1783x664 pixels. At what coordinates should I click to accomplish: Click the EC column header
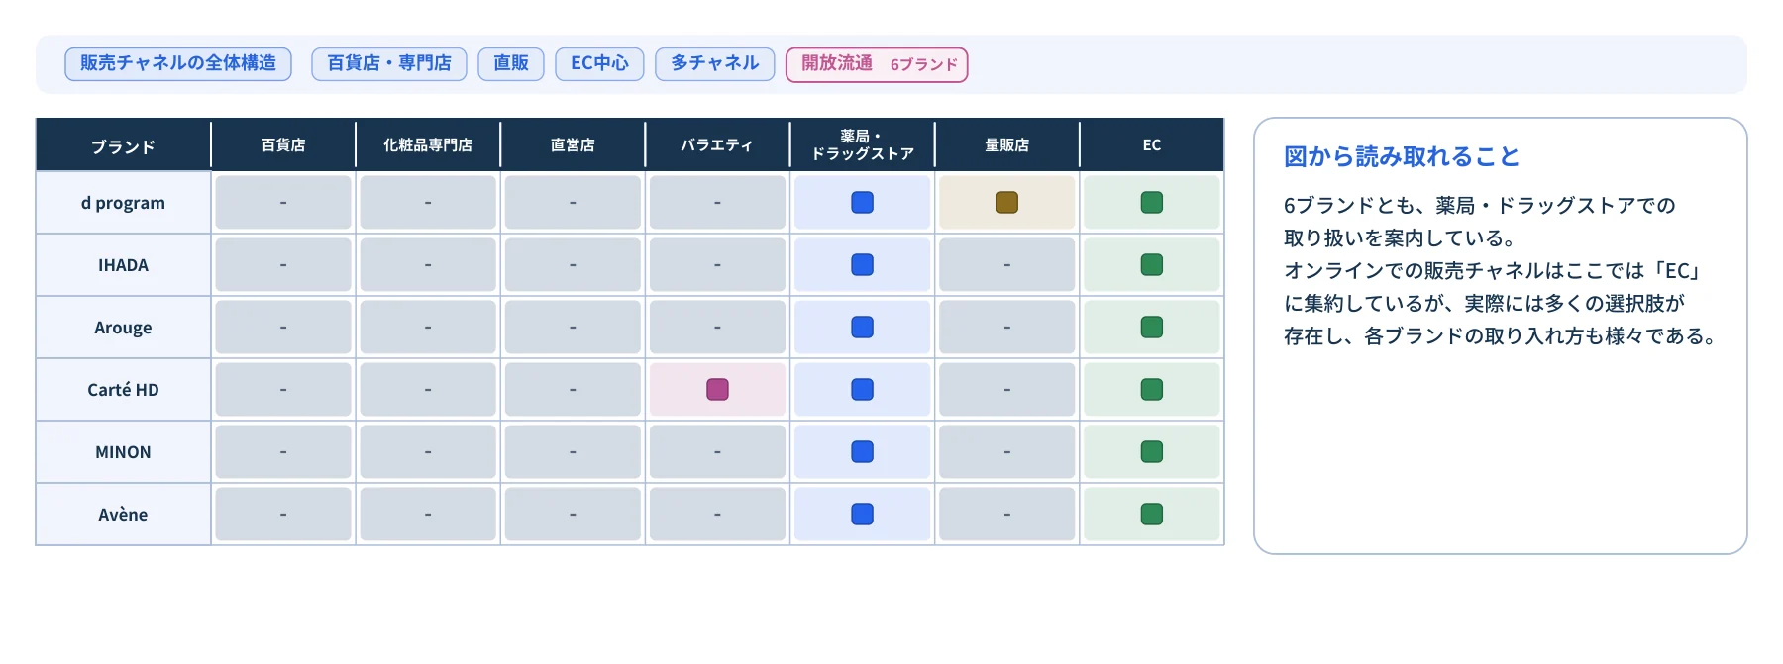1152,145
